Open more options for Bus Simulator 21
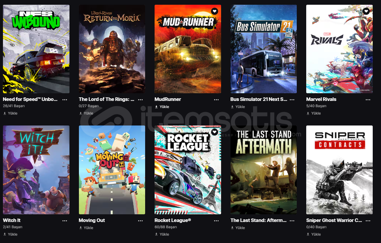 292,100
